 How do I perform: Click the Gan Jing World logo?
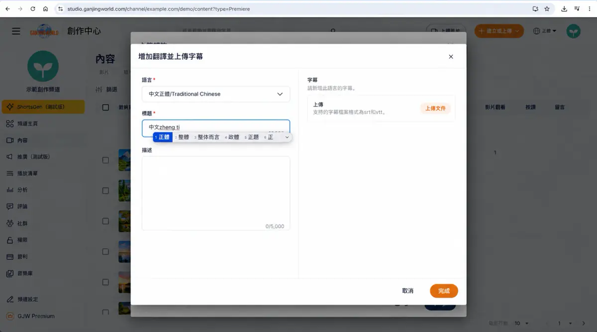(44, 31)
